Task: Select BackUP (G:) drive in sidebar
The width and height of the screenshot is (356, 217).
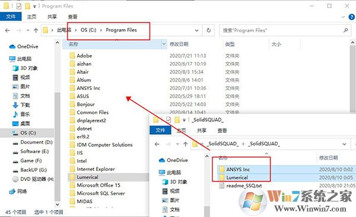Action: coord(30,170)
